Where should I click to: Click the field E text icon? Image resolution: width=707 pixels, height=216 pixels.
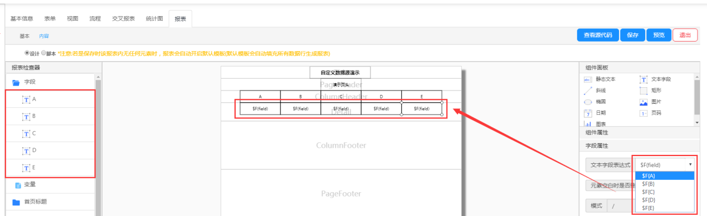pos(26,168)
